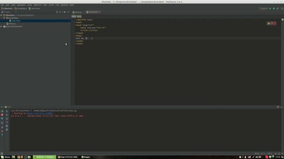
Task: Run the test configuration with green play button
Action: coord(270,8)
